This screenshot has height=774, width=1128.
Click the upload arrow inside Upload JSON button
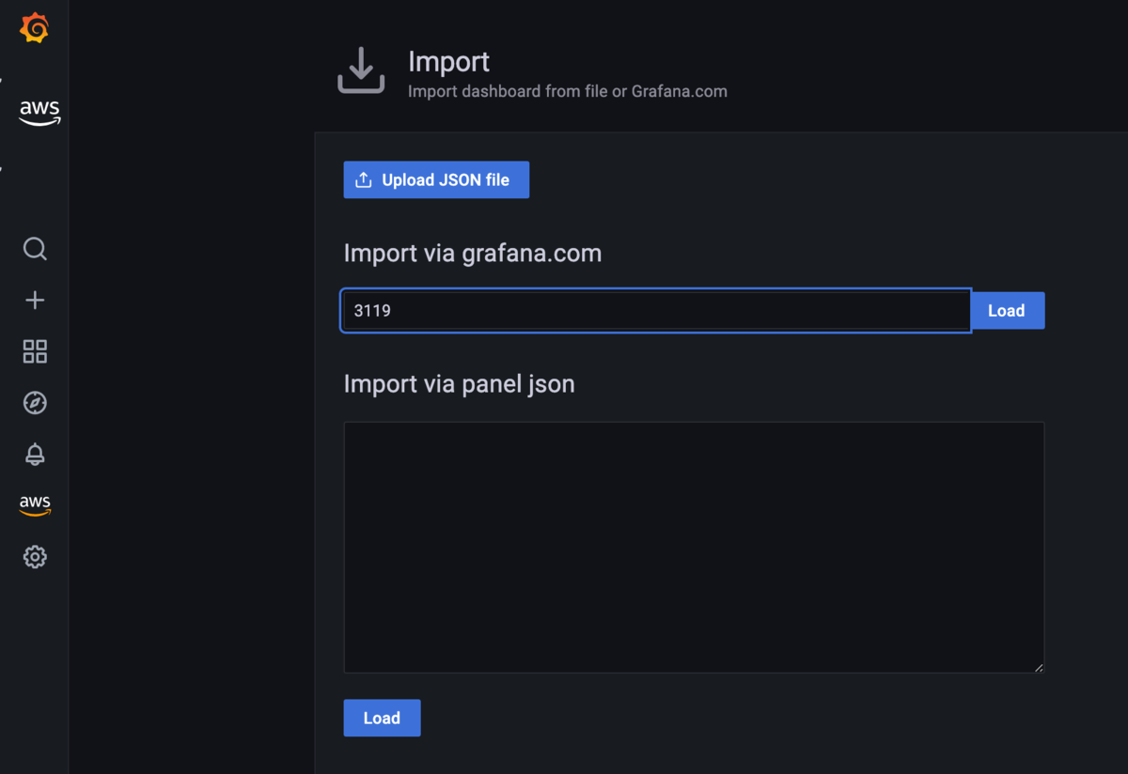pyautogui.click(x=364, y=180)
